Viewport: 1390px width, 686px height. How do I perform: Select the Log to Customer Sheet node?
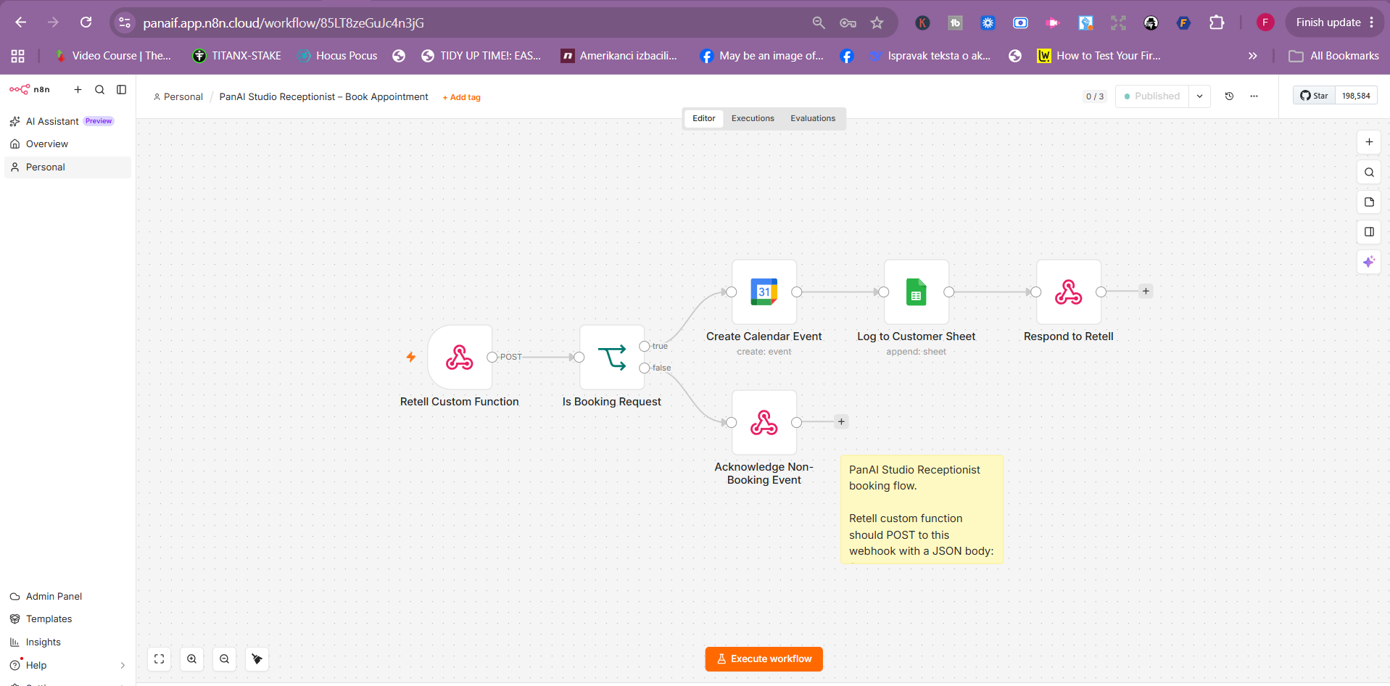click(917, 292)
